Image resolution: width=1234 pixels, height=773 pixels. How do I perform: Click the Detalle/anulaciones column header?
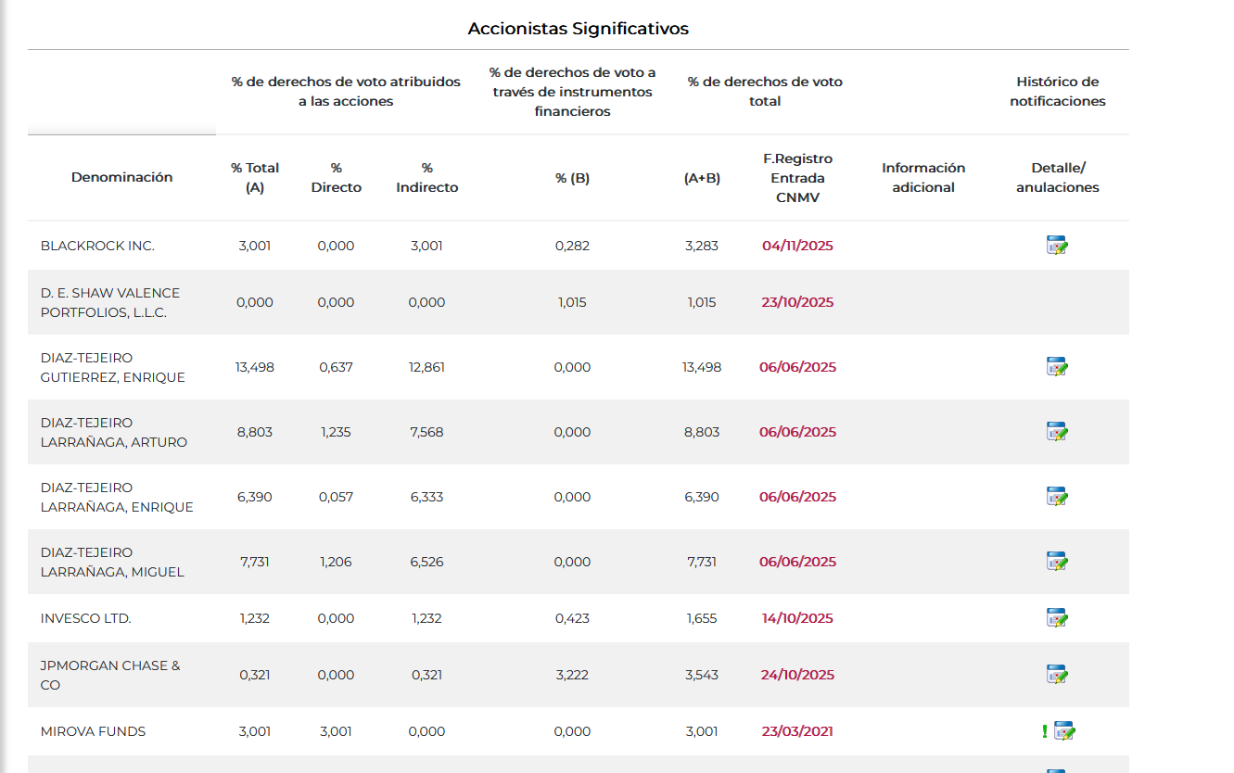point(1057,177)
